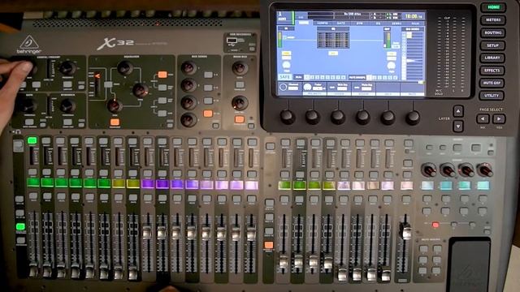The image size is (520, 292).
Task: Toggle the lit orange Equalizer on button
Action: point(115,122)
